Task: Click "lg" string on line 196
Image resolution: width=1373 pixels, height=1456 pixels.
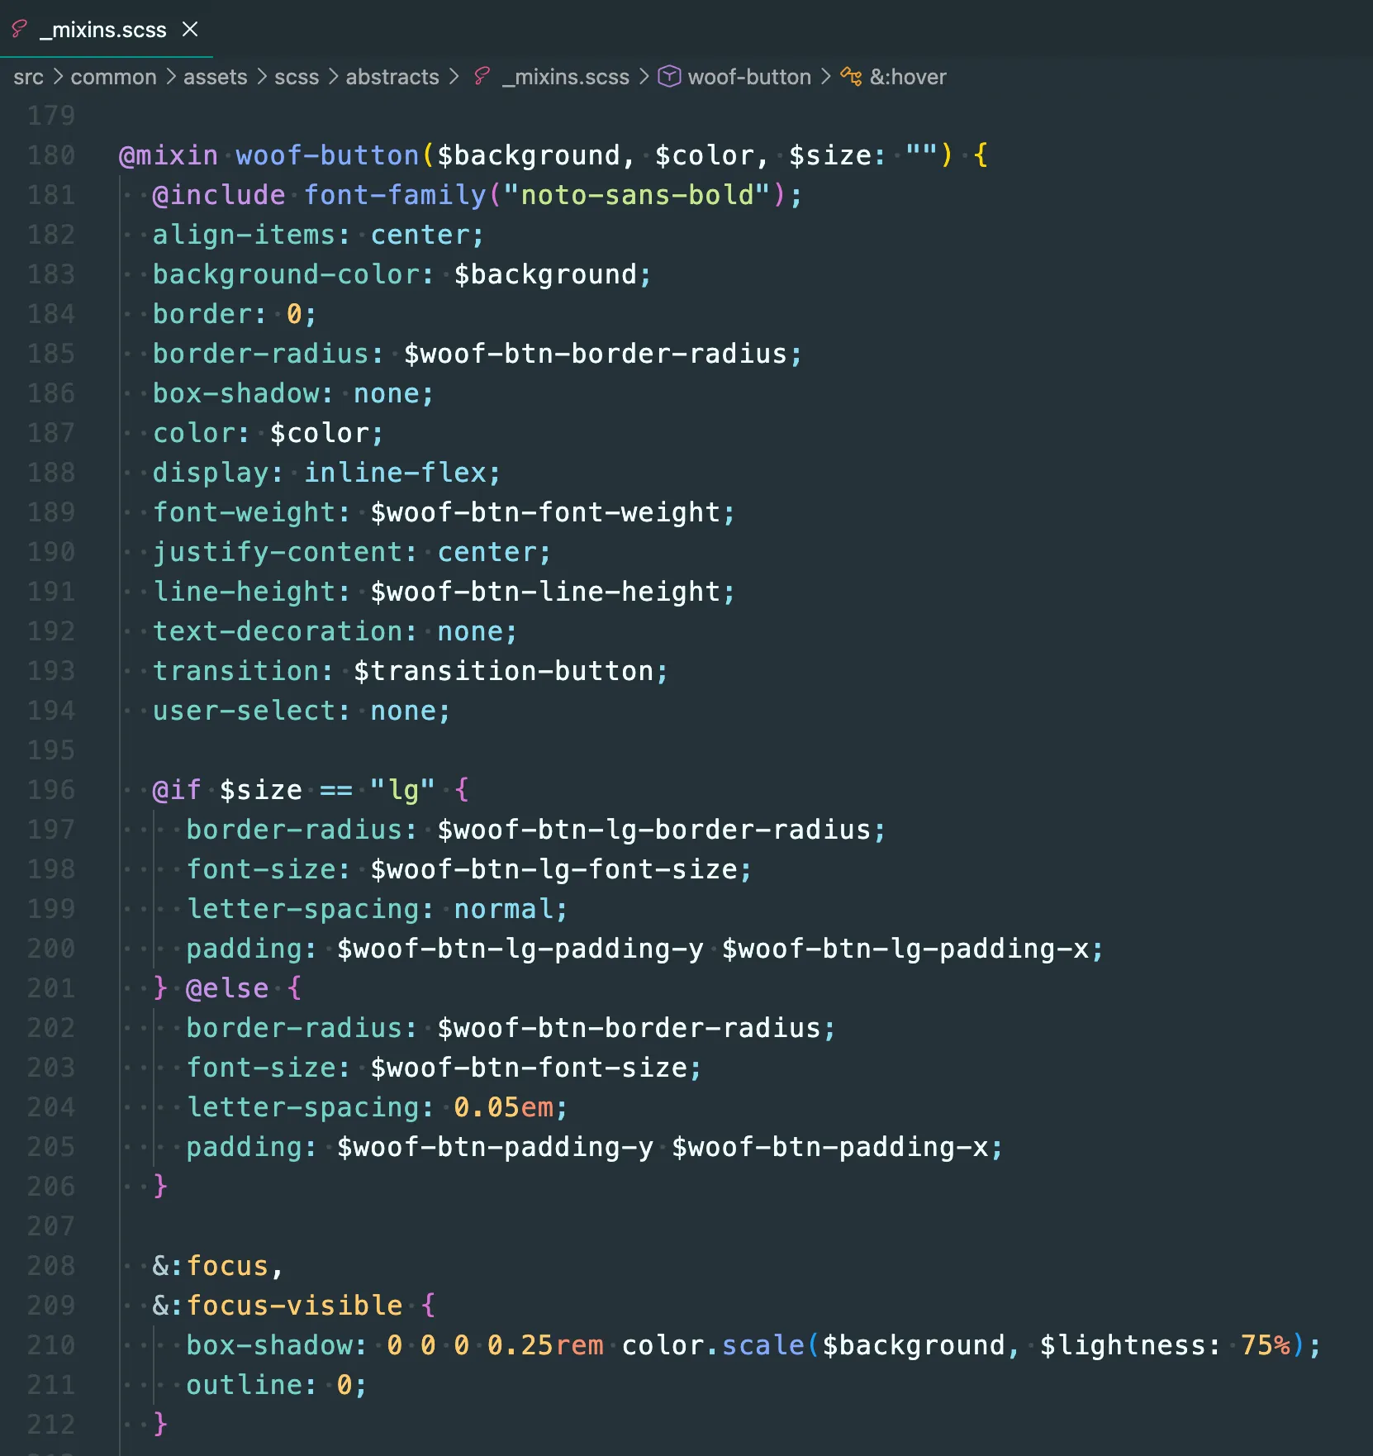Action: click(x=402, y=790)
